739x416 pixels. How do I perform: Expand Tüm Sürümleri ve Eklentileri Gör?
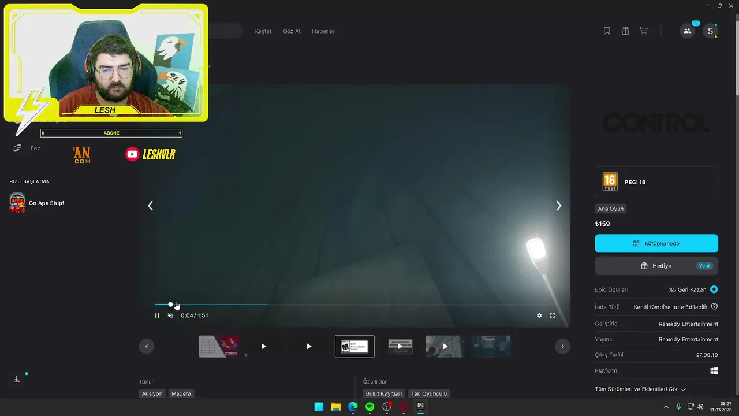coord(640,389)
